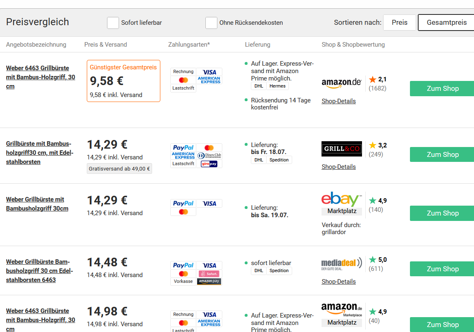
Task: Click the amazon.de shop logo
Action: coord(341,83)
